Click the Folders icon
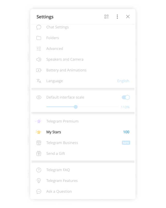166x208 pixels. (39, 38)
